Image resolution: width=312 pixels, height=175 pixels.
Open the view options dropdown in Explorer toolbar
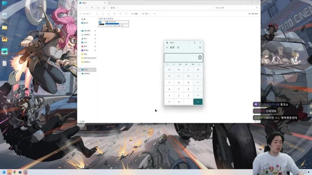[x=146, y=14]
